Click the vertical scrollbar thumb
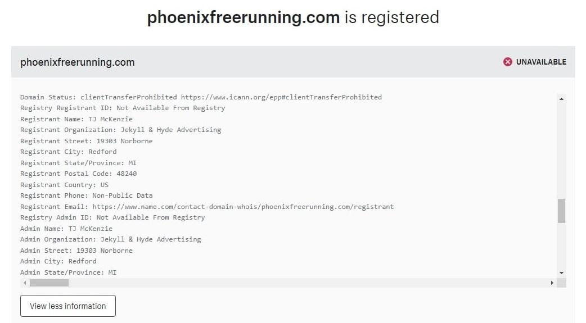Image resolution: width=586 pixels, height=323 pixels. point(561,211)
